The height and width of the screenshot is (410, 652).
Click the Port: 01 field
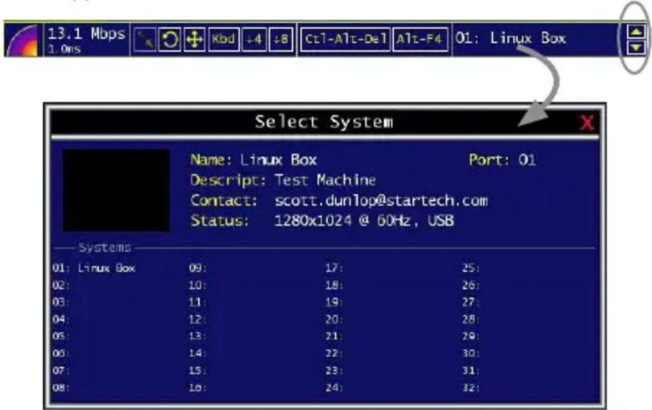pyautogui.click(x=502, y=160)
